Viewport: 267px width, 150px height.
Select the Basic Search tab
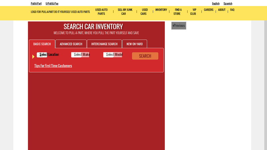42,44
